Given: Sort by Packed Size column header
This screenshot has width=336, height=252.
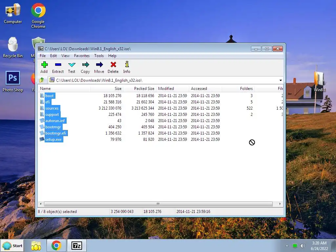Looking at the screenshot, I should pos(139,89).
